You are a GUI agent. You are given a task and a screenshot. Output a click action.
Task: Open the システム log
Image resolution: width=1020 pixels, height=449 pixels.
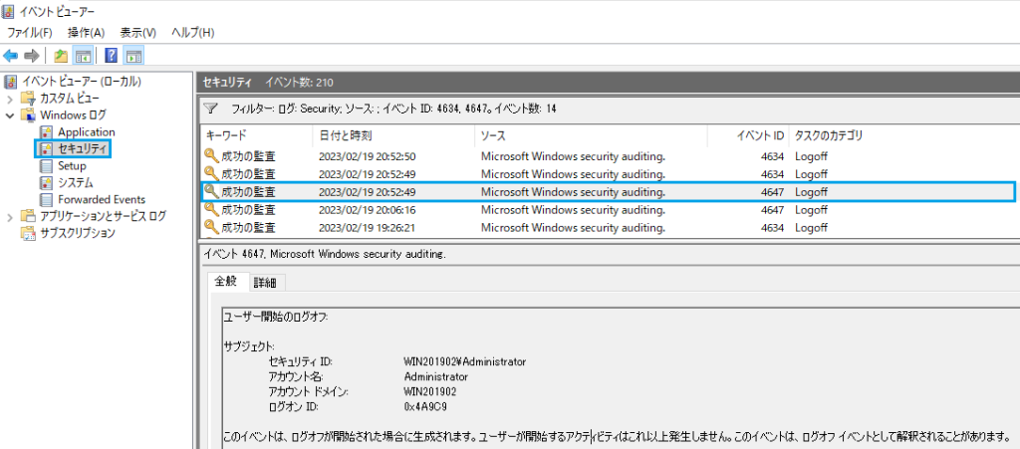75,182
